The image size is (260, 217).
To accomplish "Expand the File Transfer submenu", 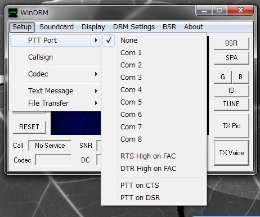I will tap(56, 103).
